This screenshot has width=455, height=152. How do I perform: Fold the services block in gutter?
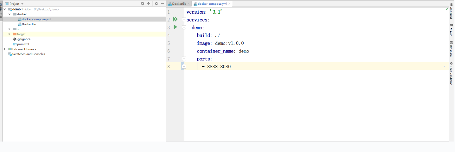coord(184,20)
